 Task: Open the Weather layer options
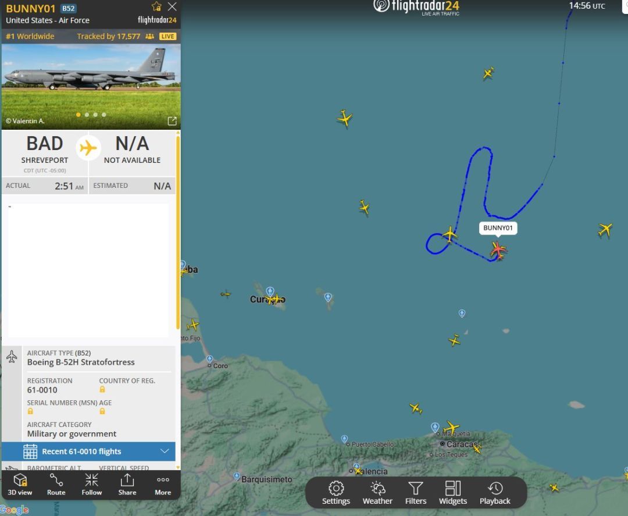point(377,492)
